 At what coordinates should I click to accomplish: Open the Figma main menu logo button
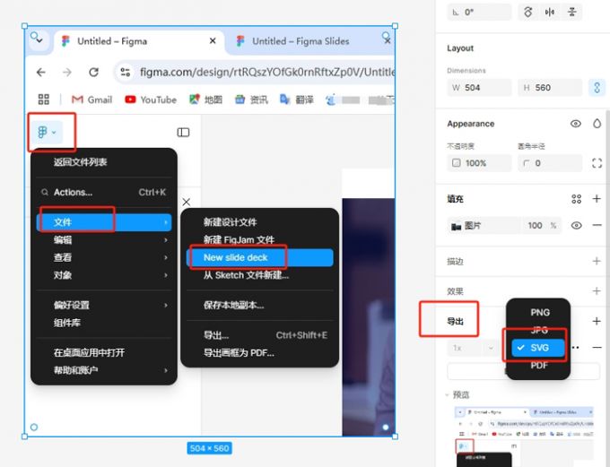coord(47,132)
